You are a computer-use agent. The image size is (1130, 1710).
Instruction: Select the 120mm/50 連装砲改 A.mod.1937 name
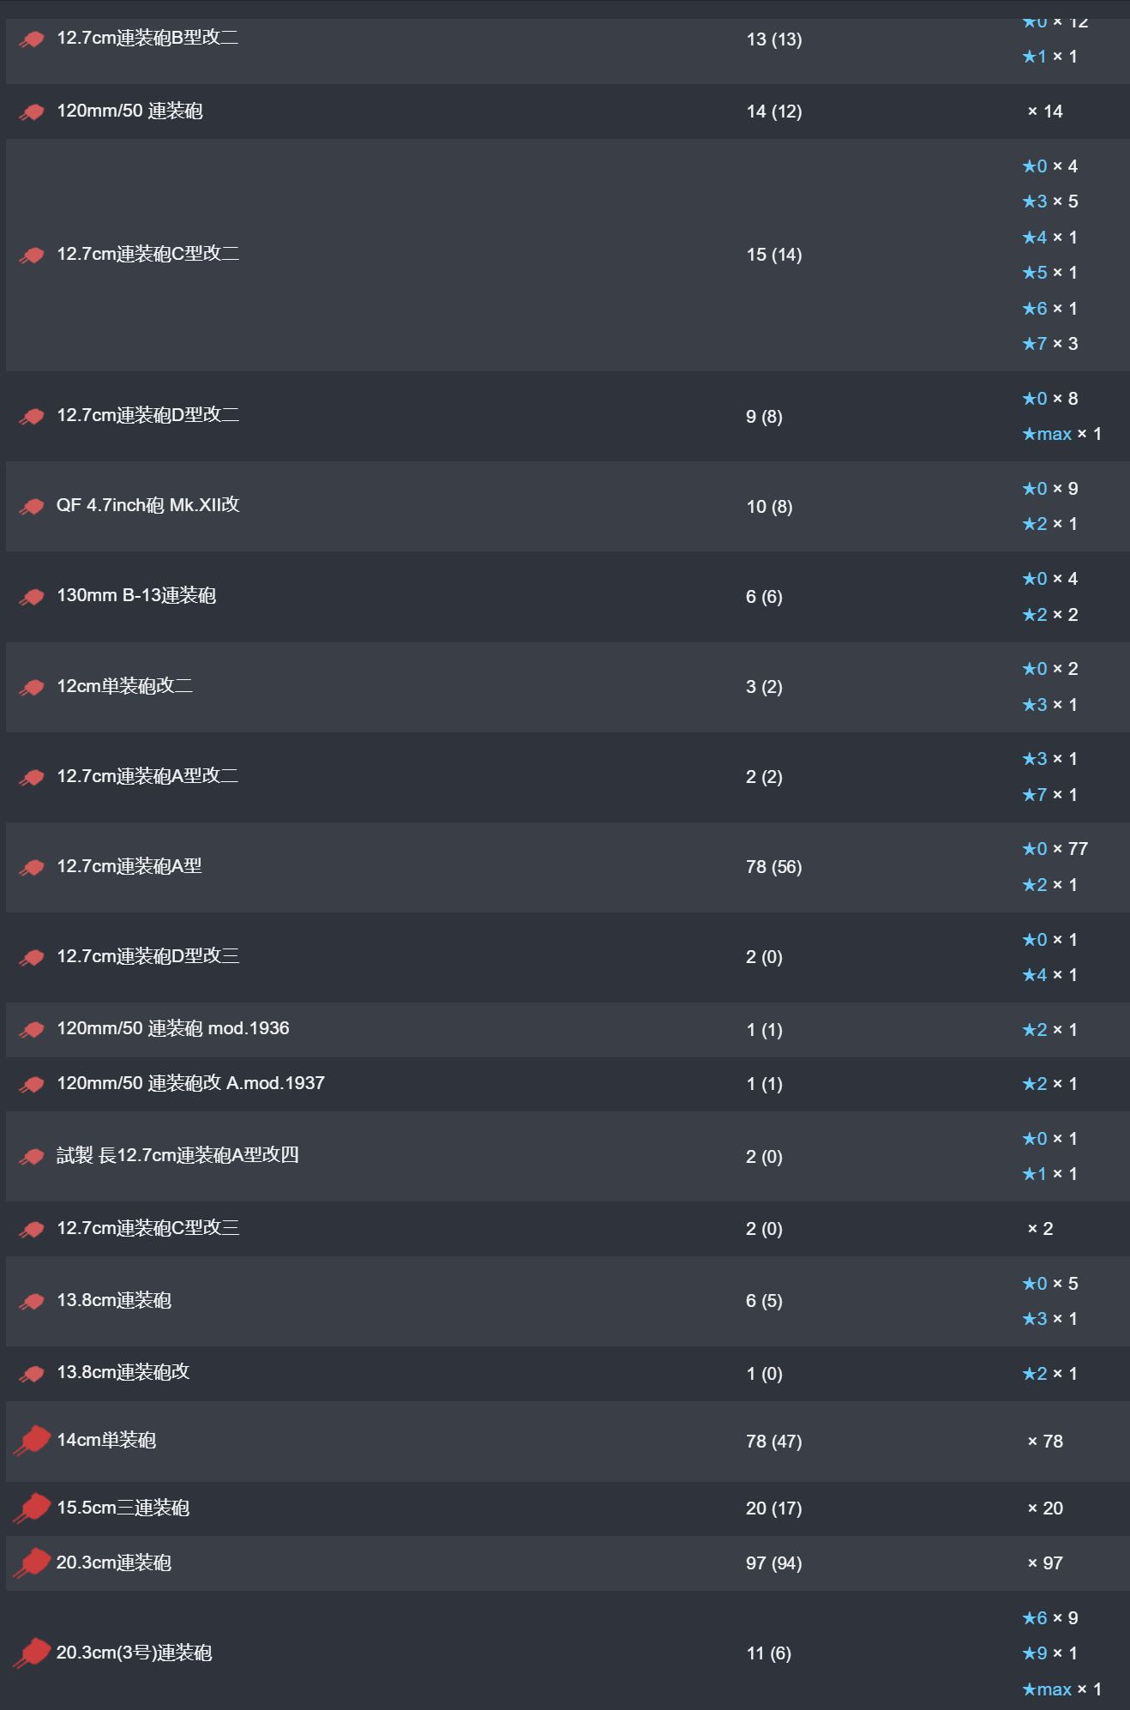190,1083
